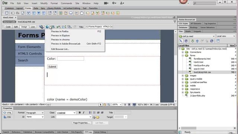Viewport: 238px width, 134px height.
Task: Insert a Jump Menu icon
Action: click(55, 13)
